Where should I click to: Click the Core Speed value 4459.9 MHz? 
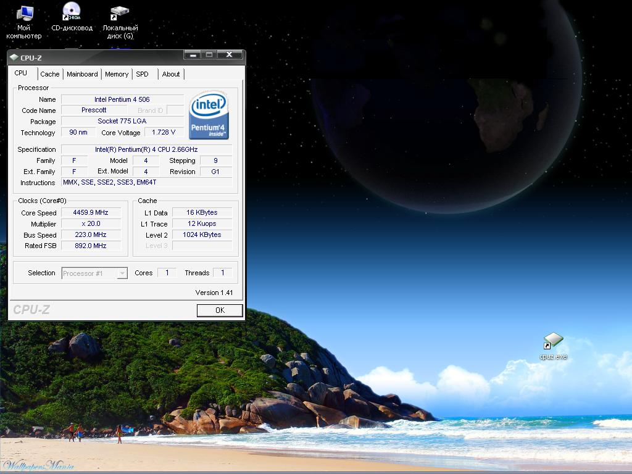[x=91, y=212]
